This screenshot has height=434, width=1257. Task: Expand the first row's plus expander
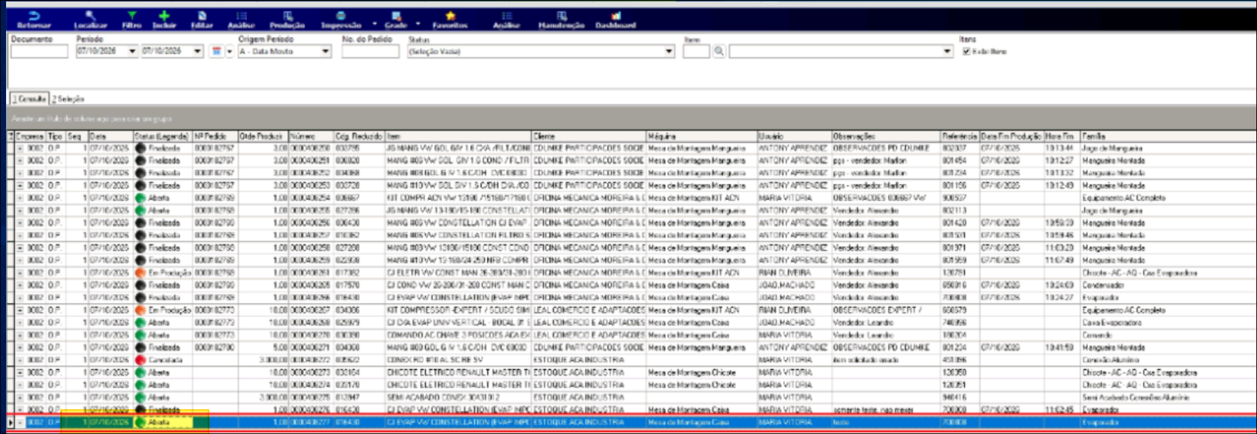tap(20, 148)
